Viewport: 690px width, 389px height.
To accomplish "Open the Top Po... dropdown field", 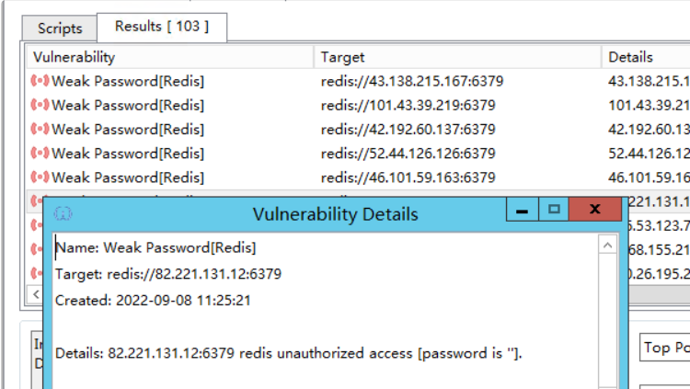I will point(664,348).
